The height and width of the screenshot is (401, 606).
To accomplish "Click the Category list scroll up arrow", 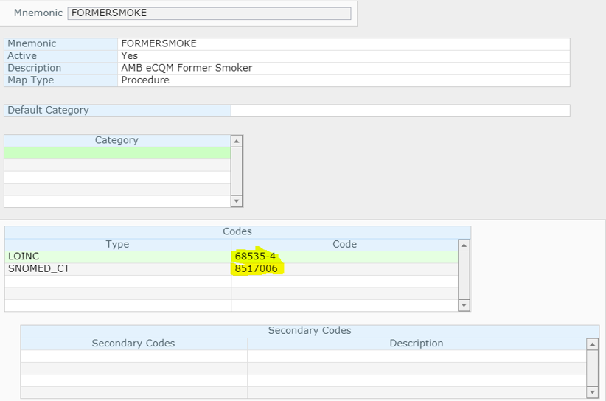I will tap(237, 141).
